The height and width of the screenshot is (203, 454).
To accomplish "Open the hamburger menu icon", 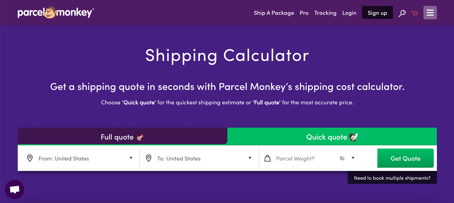I will [x=430, y=12].
